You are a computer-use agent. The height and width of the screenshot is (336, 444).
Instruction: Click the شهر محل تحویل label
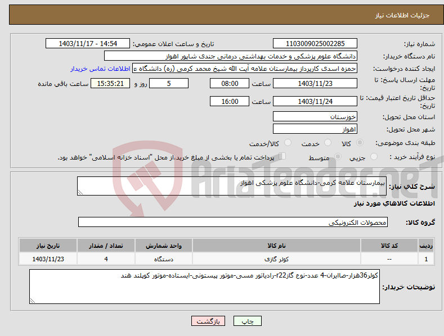pyautogui.click(x=411, y=129)
